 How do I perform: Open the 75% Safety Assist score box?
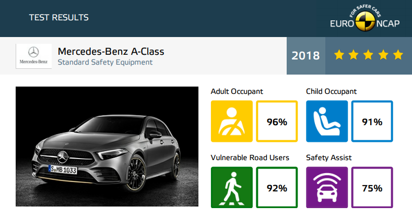372,187
